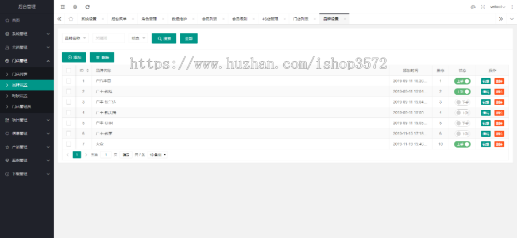Screen dimensions: 517x238
Task: Go to next page with the right arrow
Action: tap(86, 155)
